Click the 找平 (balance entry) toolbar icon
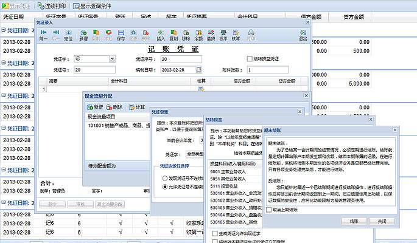Image resolution: width=417 pixels, height=243 pixels. tap(223, 34)
